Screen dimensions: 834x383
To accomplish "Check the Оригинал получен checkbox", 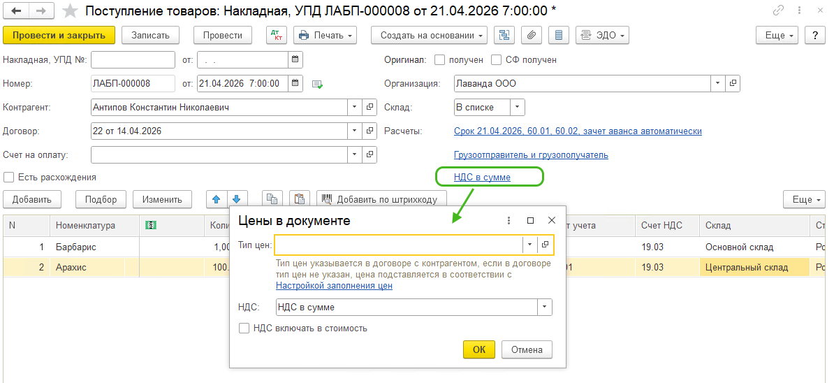I will point(439,59).
